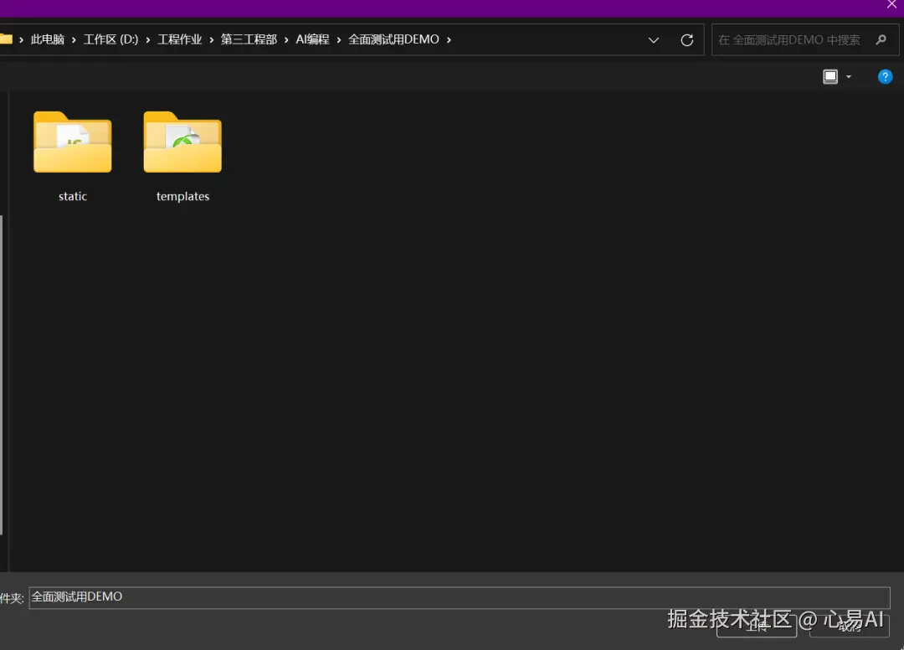Close the folder picker dialog
The image size is (904, 650).
point(891,5)
